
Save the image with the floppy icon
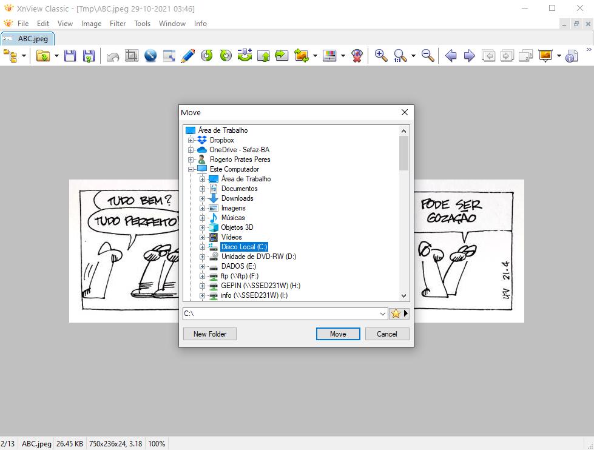pyautogui.click(x=70, y=56)
